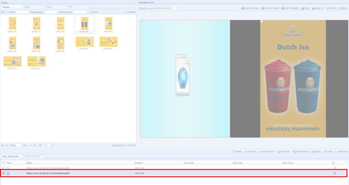Uncheck the highlighted Facebook URL row checkbox
This screenshot has width=349, height=185.
[3, 173]
